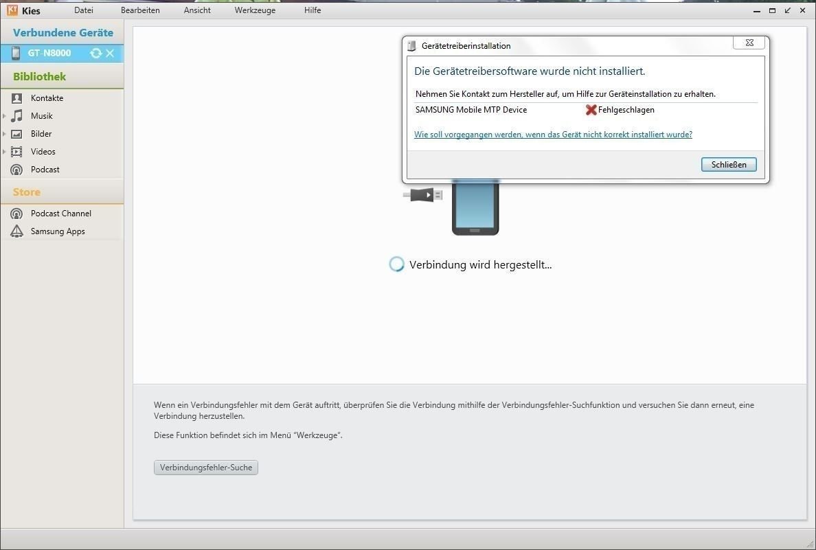Click the SAMSUNG Mobile MTP Device entry
Viewport: 816px width, 550px height.
click(x=471, y=110)
